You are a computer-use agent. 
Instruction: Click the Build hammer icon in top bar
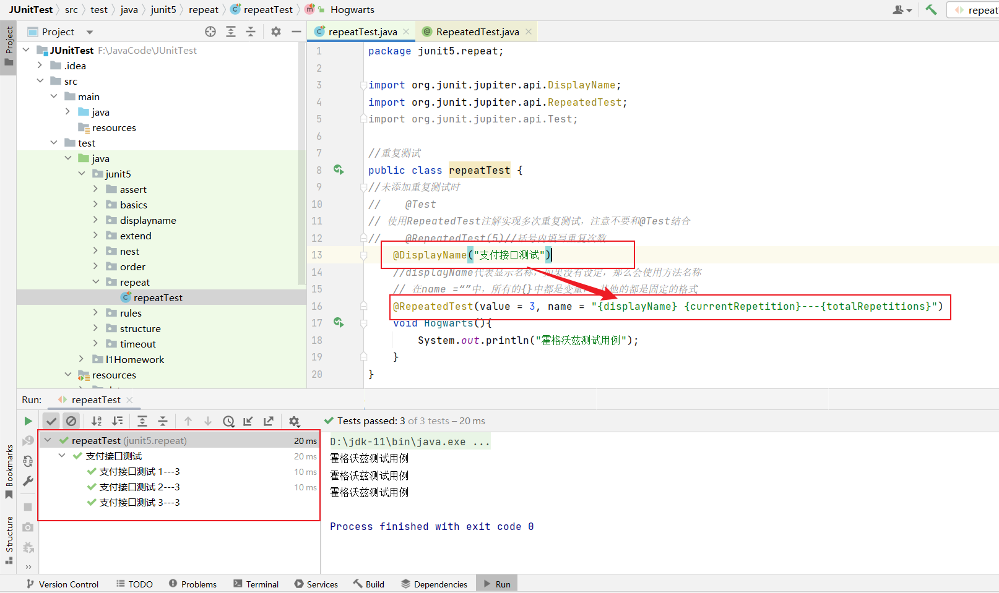(931, 9)
